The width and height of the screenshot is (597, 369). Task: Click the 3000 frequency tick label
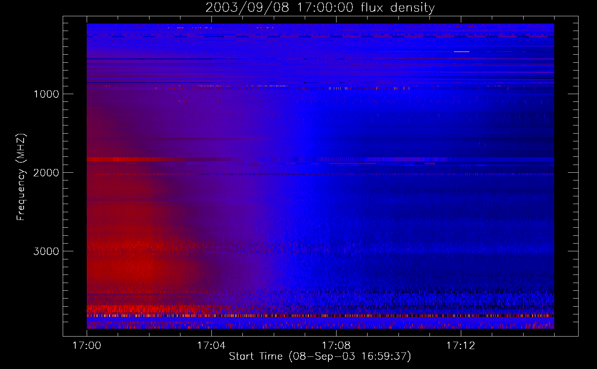(46, 251)
